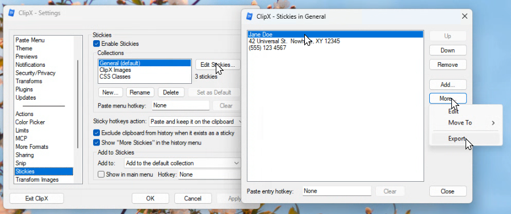The width and height of the screenshot is (511, 214).
Task: Open More Formats settings category
Action: pyautogui.click(x=44, y=147)
